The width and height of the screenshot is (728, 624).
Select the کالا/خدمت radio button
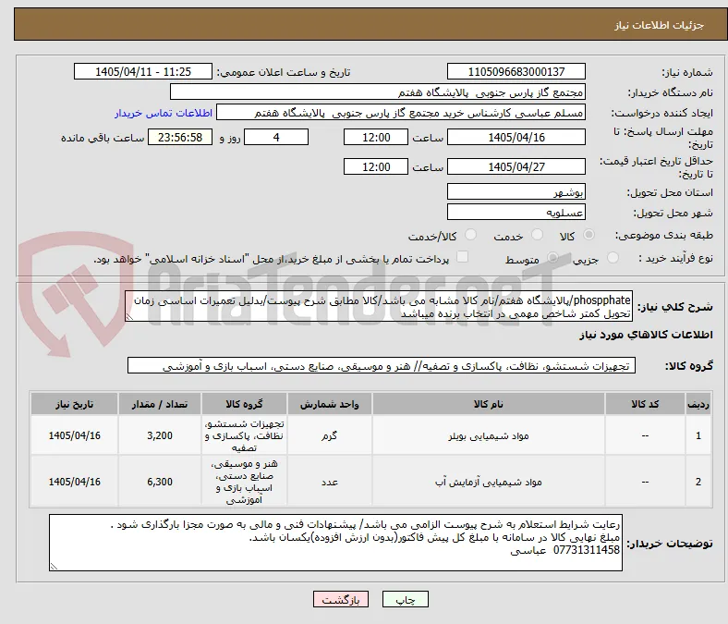pos(471,235)
